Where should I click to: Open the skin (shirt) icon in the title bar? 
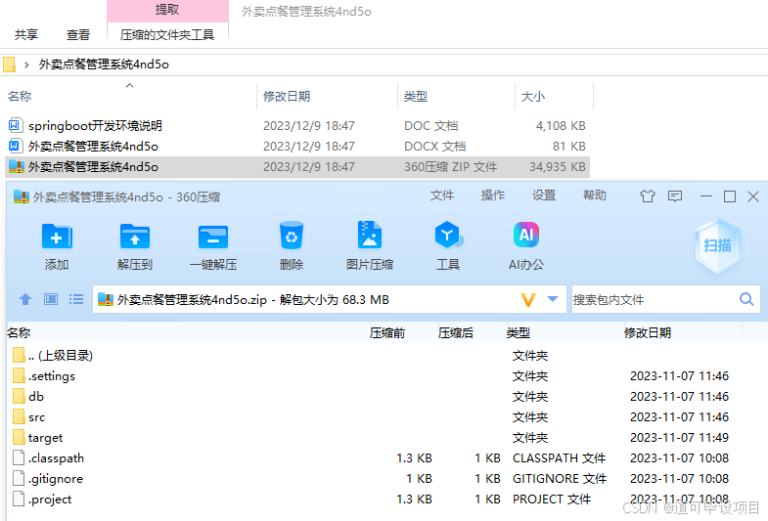pos(648,196)
